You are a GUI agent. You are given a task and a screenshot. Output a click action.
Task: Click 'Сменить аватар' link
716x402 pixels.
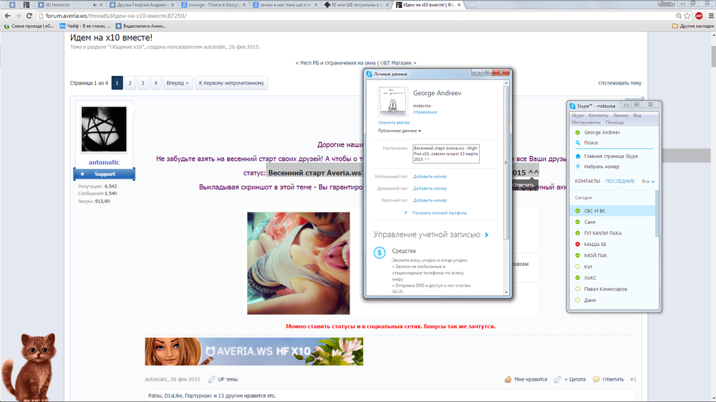(x=394, y=123)
